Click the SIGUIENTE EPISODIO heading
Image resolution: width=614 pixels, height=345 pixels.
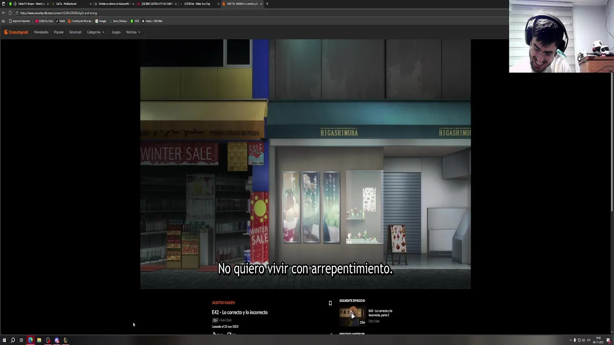[352, 301]
